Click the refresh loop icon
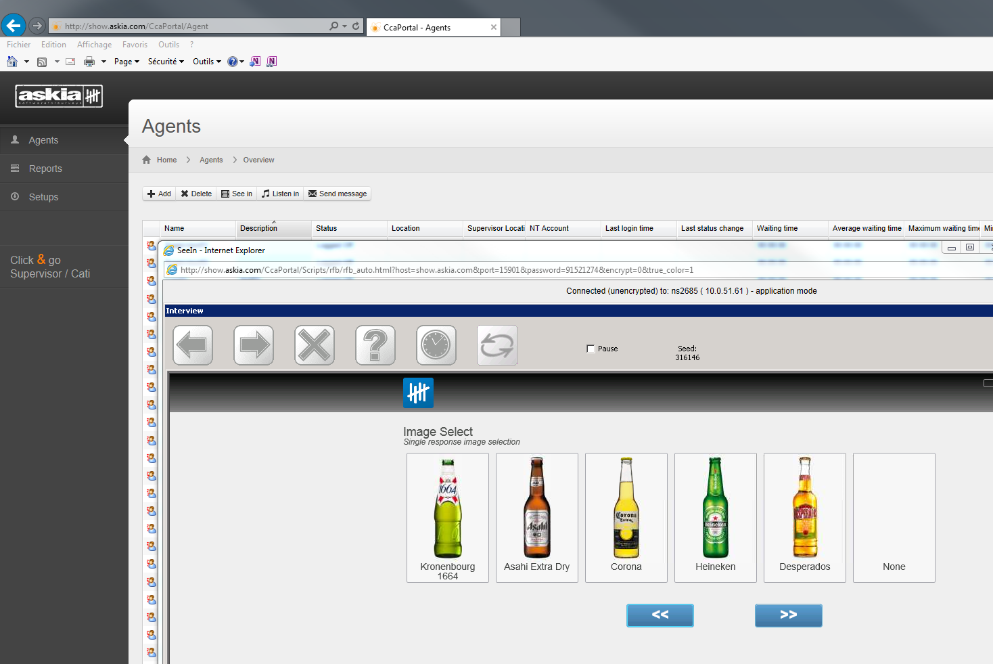 [x=497, y=345]
